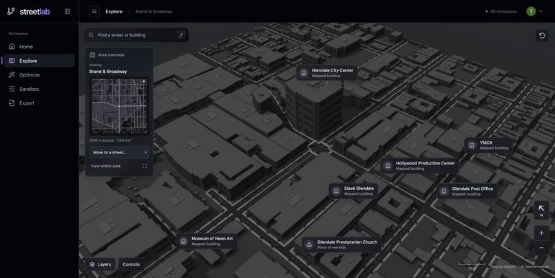This screenshot has height=278, width=555.
Task: Zoom out with the minus button
Action: 541,248
